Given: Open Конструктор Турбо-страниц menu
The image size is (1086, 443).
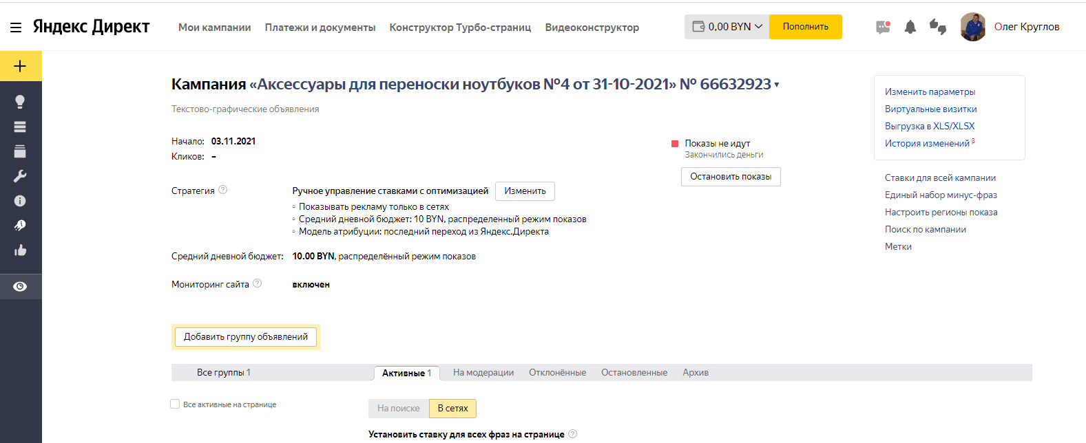Looking at the screenshot, I should pyautogui.click(x=460, y=28).
